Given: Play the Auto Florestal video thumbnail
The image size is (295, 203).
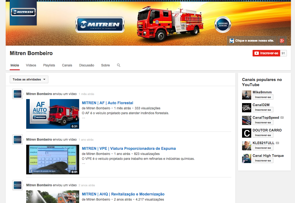Looking at the screenshot, I should pyautogui.click(x=53, y=114).
